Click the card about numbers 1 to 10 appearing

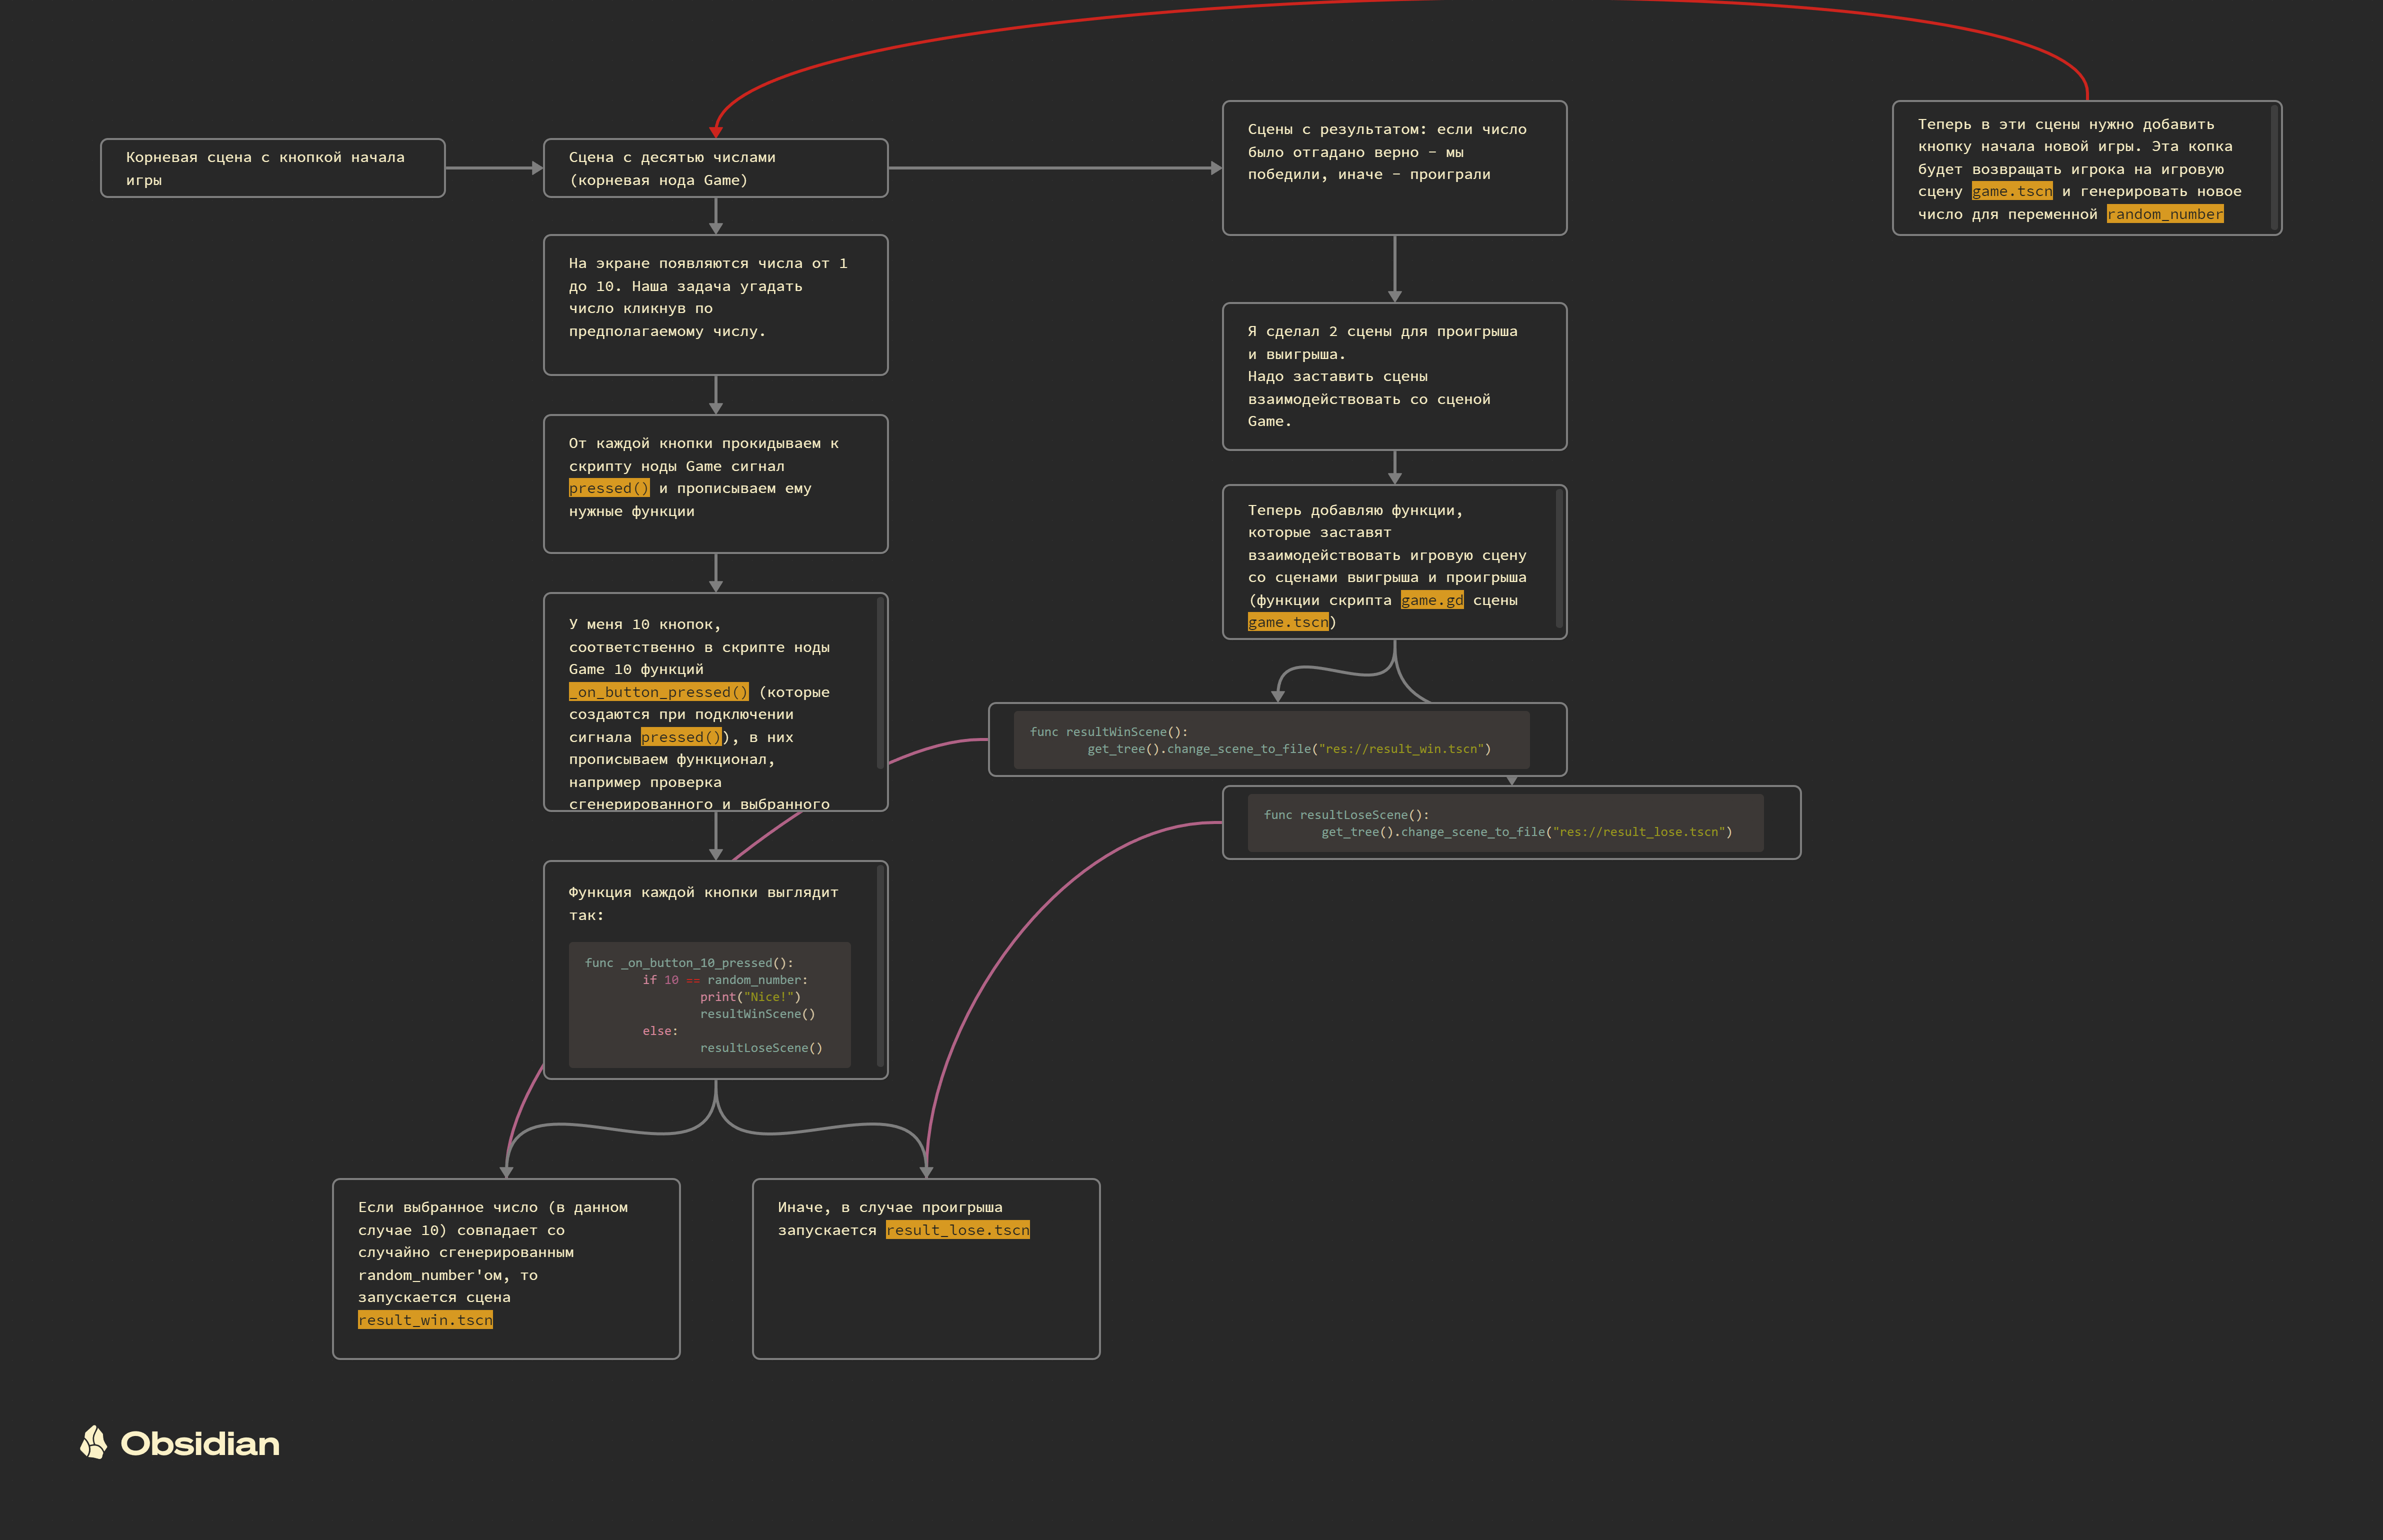coord(715,304)
